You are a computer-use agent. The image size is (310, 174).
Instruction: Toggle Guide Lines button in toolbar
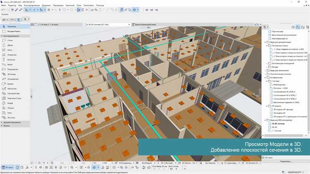[27, 10]
